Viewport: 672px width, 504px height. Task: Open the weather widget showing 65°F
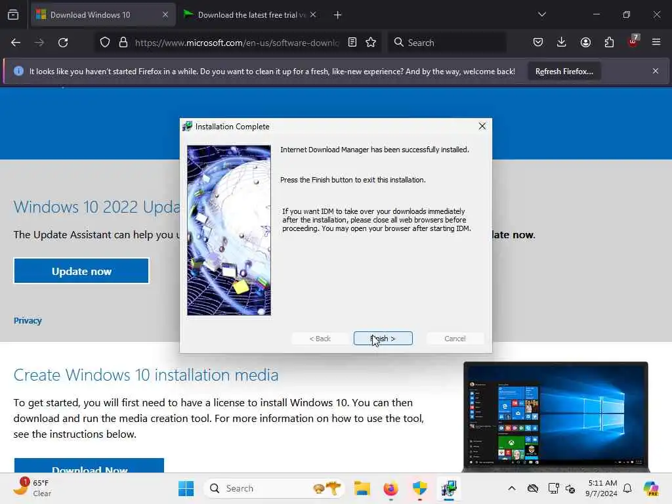31,488
